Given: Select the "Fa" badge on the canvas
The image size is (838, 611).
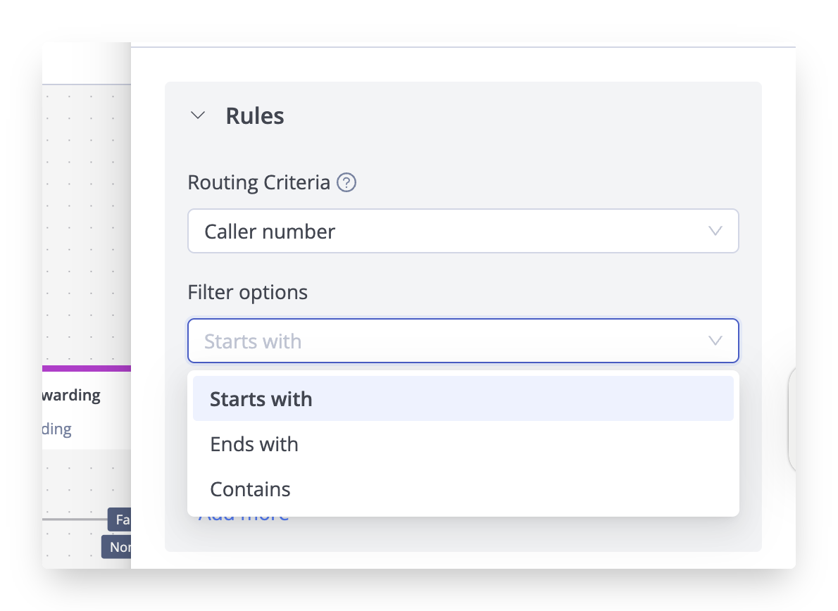Looking at the screenshot, I should tap(121, 520).
